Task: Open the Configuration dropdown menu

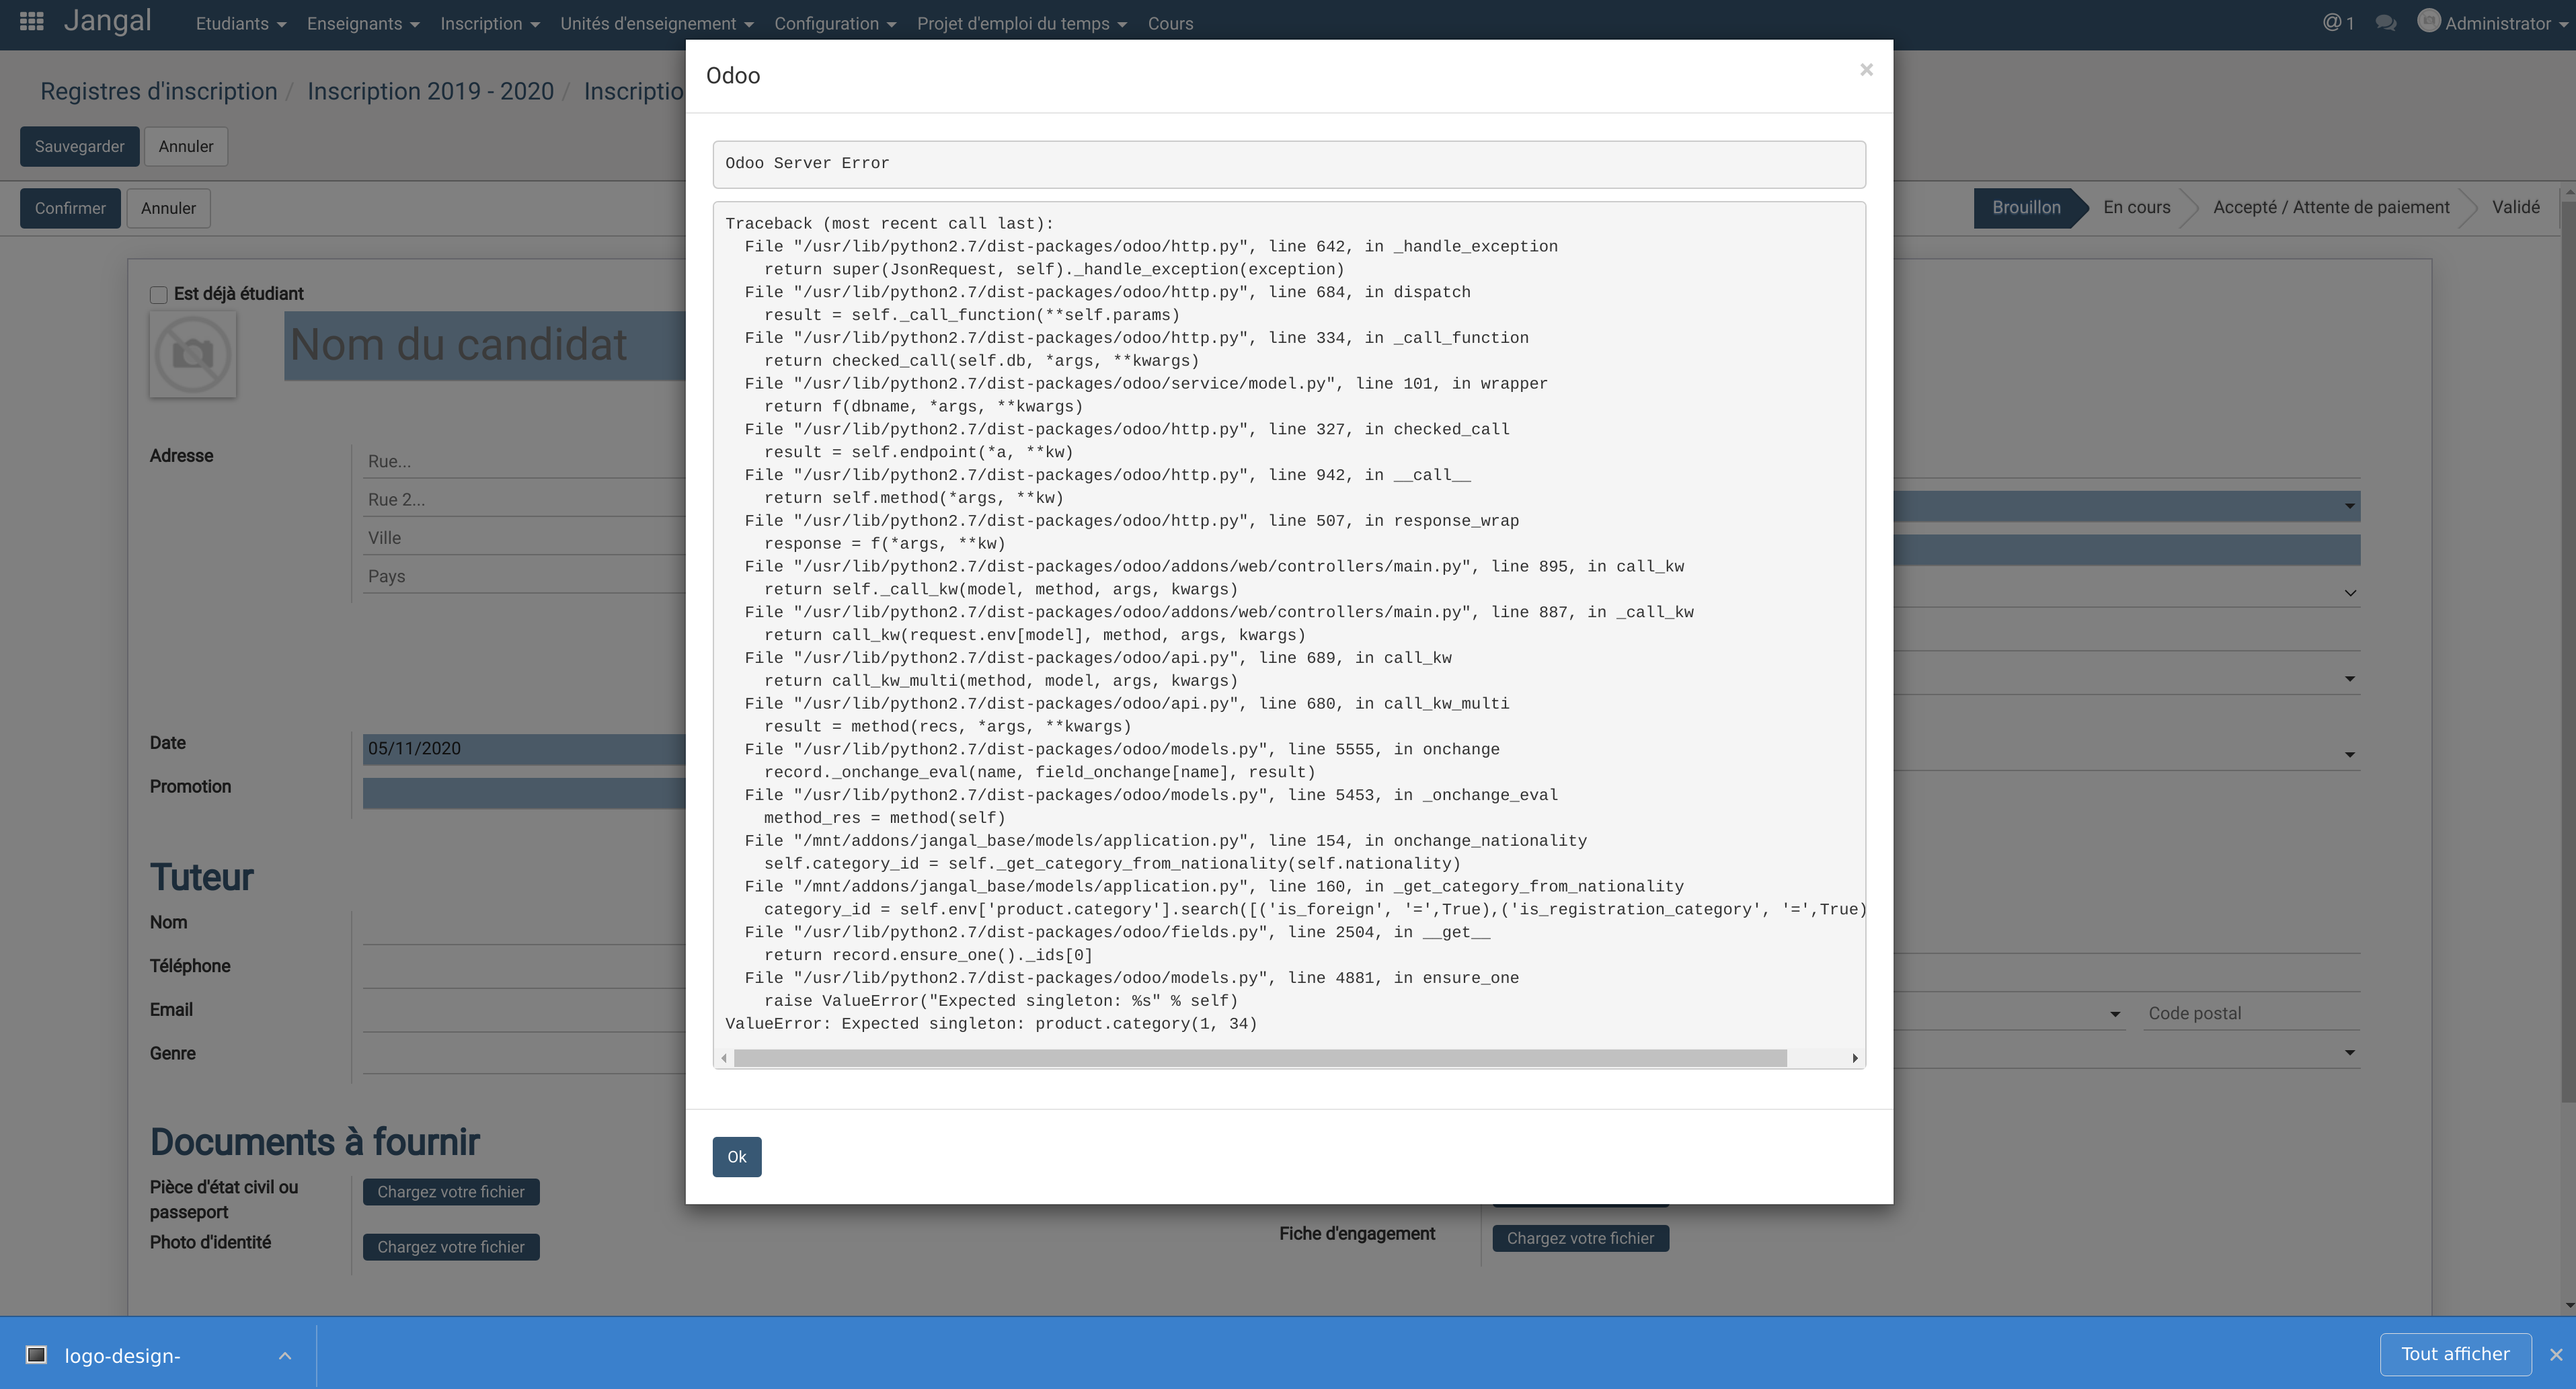Action: click(835, 23)
